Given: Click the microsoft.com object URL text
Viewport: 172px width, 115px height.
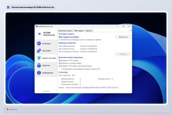Looking at the screenshot, I should [x=92, y=88].
